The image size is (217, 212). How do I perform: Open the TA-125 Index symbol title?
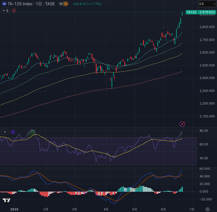pyautogui.click(x=31, y=4)
